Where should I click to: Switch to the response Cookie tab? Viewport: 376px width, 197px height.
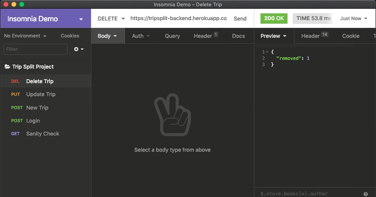[x=351, y=36]
